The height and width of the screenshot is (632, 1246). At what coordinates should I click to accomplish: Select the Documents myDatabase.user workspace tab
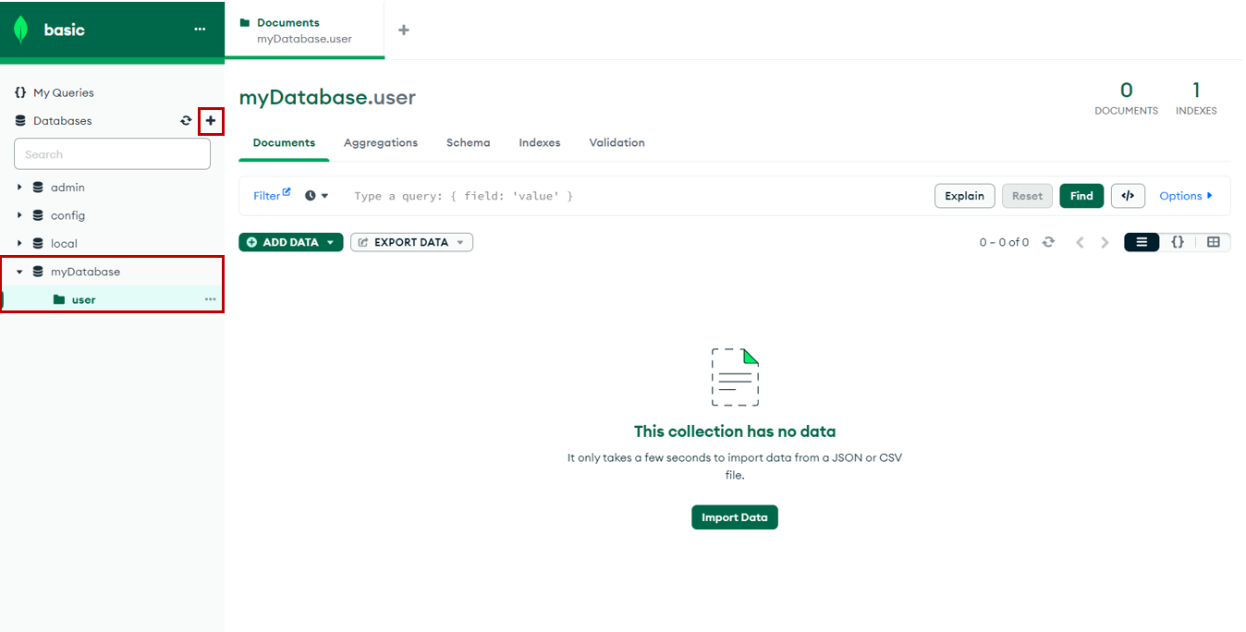304,30
